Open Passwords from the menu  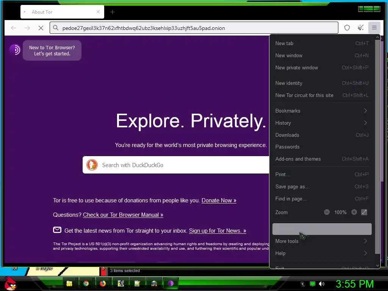322,147
